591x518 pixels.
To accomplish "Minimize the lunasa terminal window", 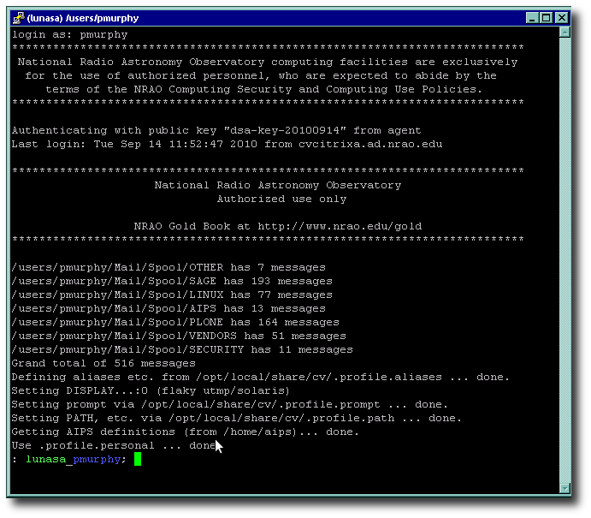I will (532, 17).
